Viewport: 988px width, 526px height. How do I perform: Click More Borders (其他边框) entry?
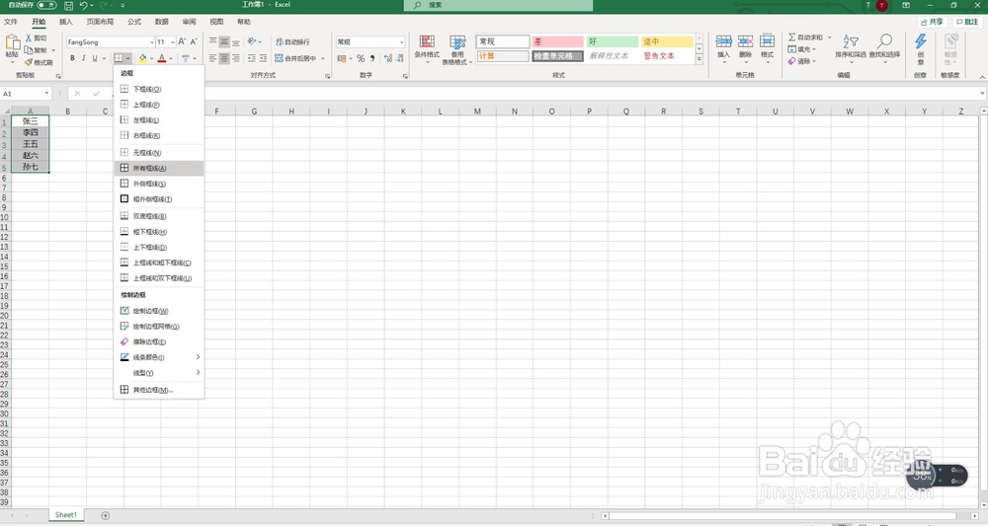159,390
